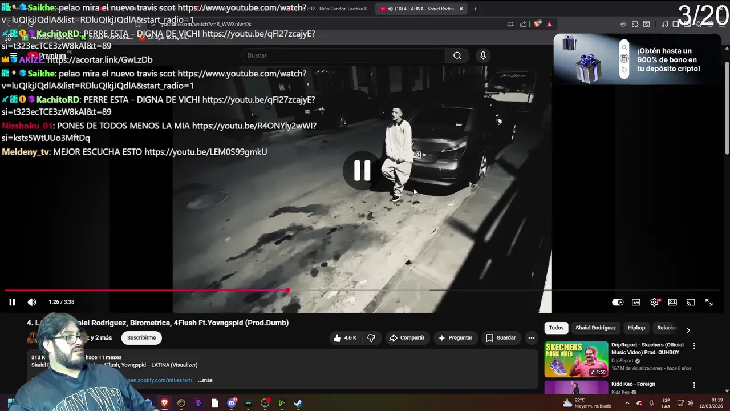Select the Todos filter chip

click(556, 328)
